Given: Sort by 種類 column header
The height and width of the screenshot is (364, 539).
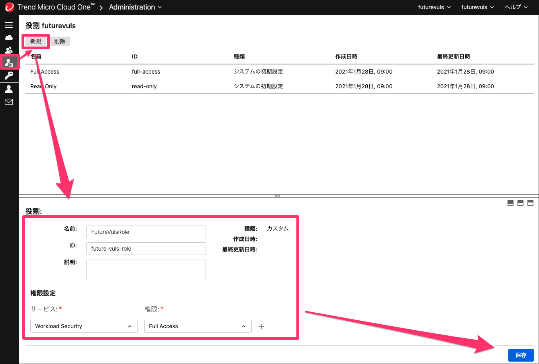Looking at the screenshot, I should (239, 56).
